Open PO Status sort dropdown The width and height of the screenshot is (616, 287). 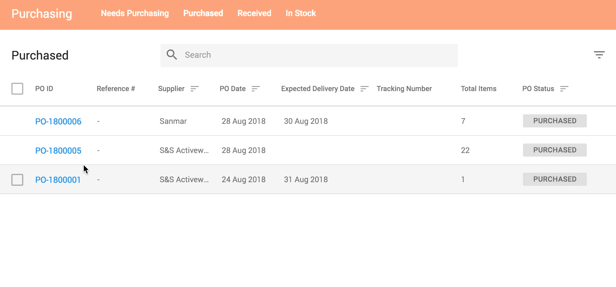[x=564, y=89]
